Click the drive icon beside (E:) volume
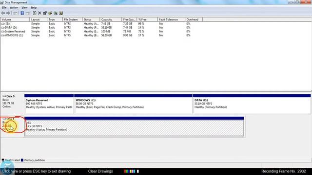The image size is (312, 175). coord(3,24)
